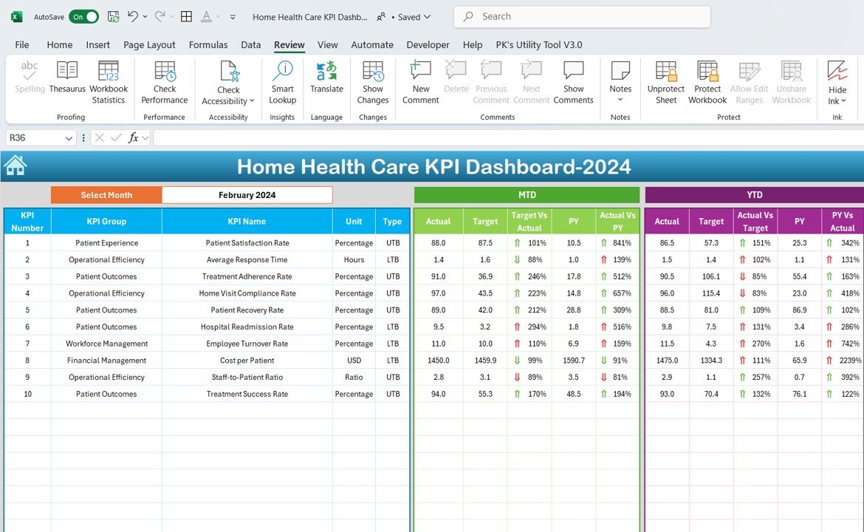Click the Excel app icon

(x=16, y=16)
